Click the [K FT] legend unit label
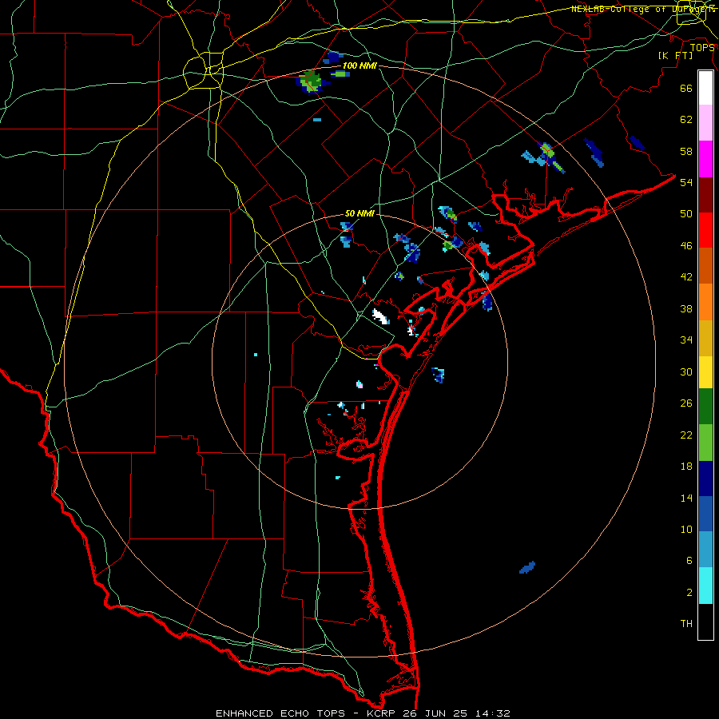The width and height of the screenshot is (719, 719). click(x=675, y=55)
